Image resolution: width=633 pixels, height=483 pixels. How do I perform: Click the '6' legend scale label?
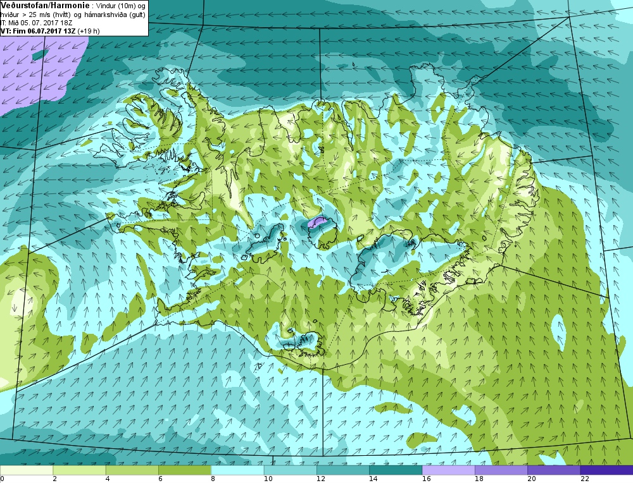[x=161, y=479]
